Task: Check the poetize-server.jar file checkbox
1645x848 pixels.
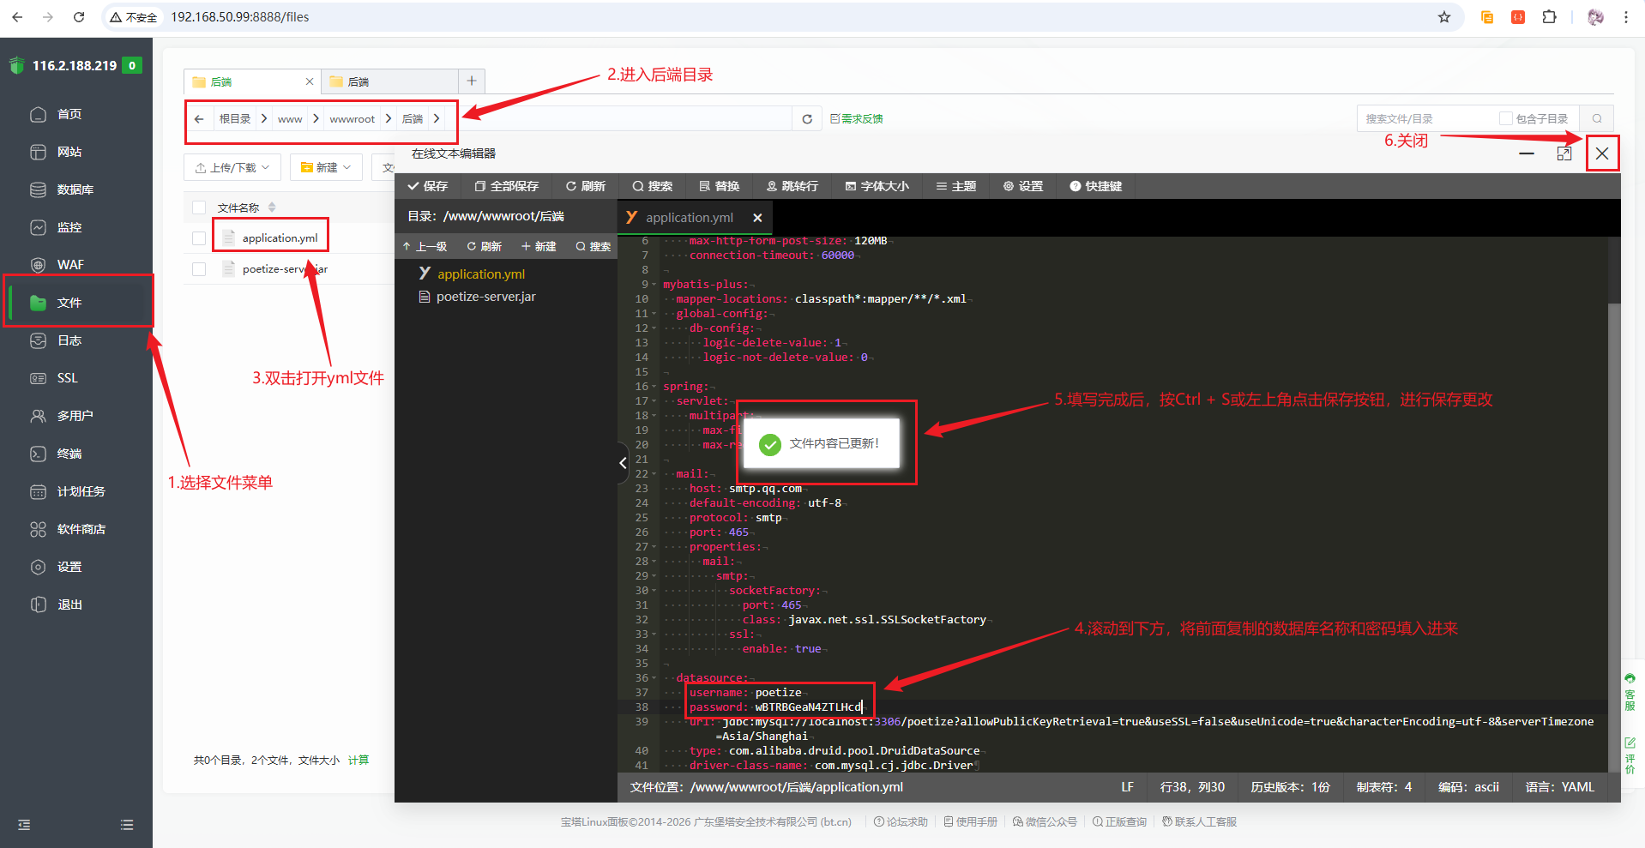Action: (x=199, y=269)
